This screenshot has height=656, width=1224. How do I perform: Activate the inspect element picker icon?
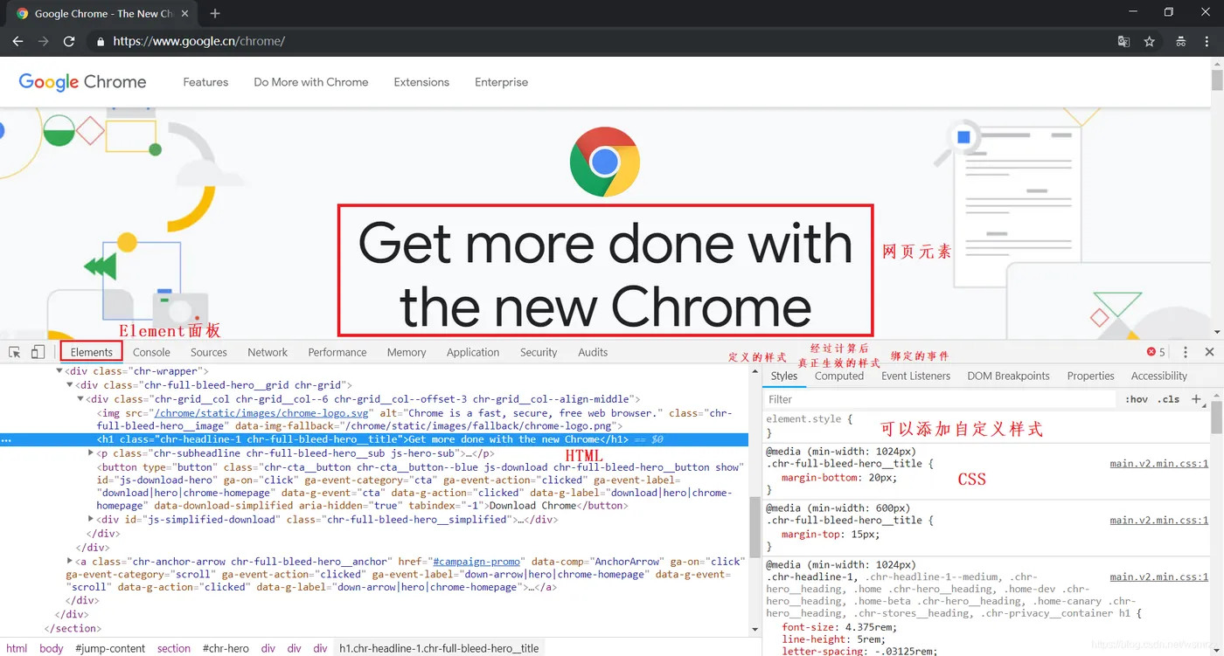click(15, 352)
